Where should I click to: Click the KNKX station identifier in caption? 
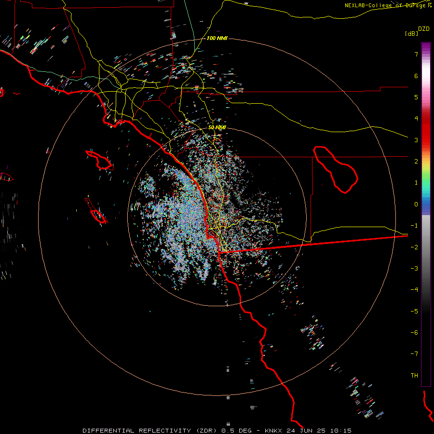point(274,431)
